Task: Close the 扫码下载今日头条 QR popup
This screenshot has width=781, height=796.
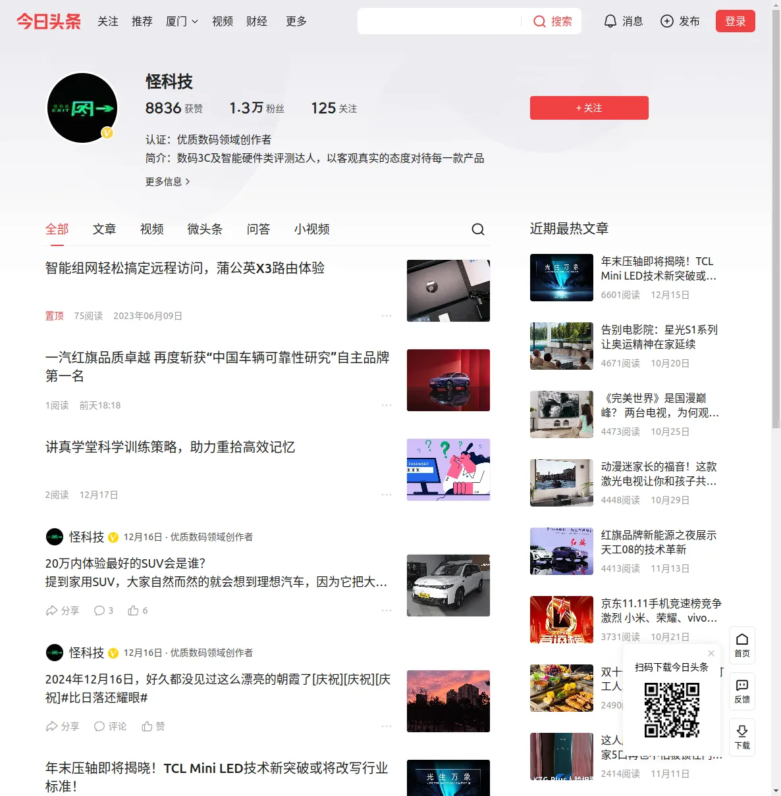Action: (711, 653)
